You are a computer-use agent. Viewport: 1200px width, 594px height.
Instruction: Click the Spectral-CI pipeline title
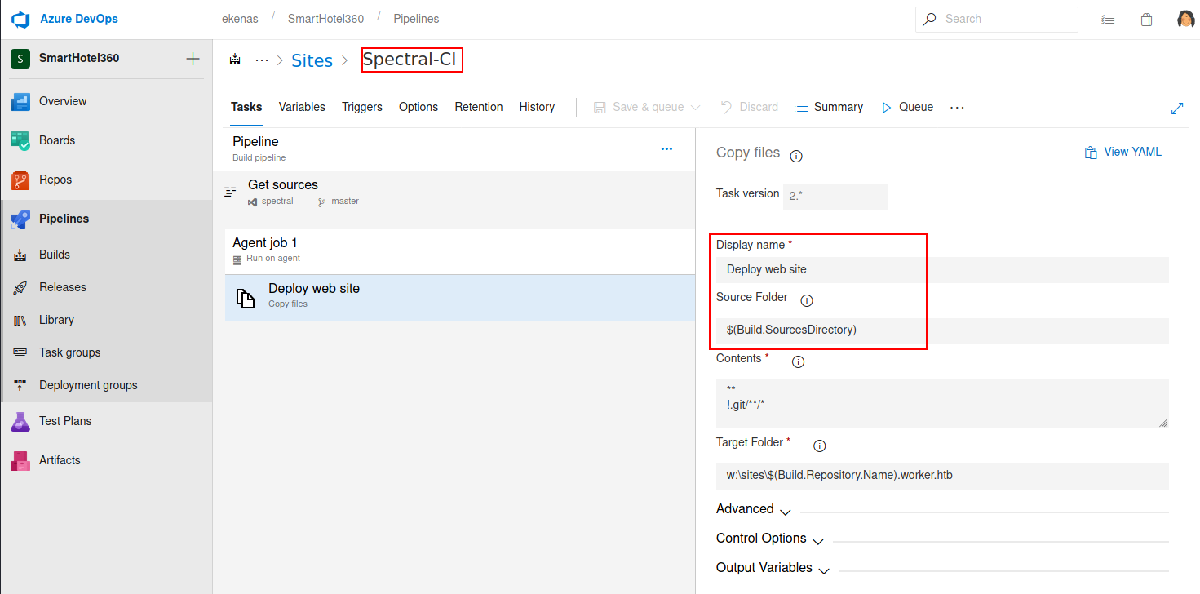pyautogui.click(x=410, y=60)
